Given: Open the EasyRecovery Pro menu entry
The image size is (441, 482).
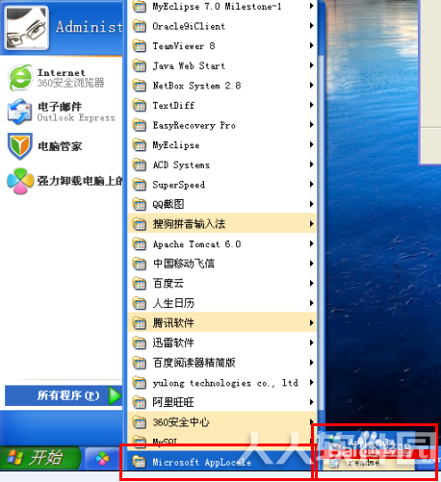Looking at the screenshot, I should (x=222, y=125).
